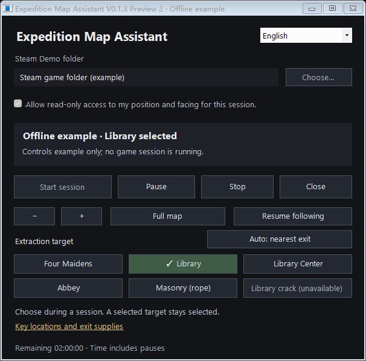Toggle the read-only position access checkbox
The width and height of the screenshot is (366, 361).
click(18, 104)
